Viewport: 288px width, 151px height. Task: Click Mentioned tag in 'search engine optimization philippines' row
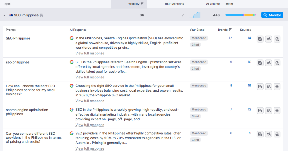coord(199,110)
